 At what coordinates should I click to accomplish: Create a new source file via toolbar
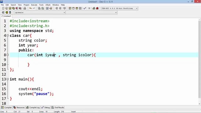(3, 8)
